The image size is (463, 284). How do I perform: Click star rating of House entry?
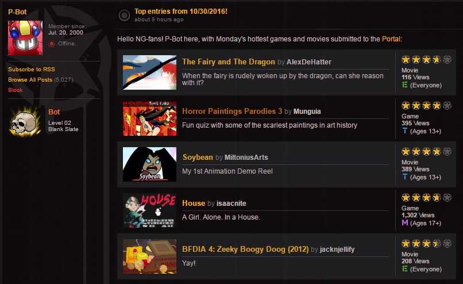coord(426,197)
